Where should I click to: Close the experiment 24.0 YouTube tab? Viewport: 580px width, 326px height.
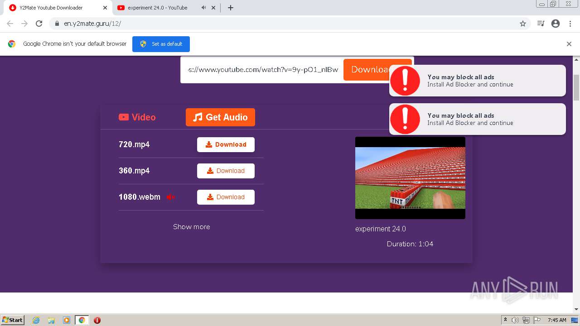click(213, 8)
